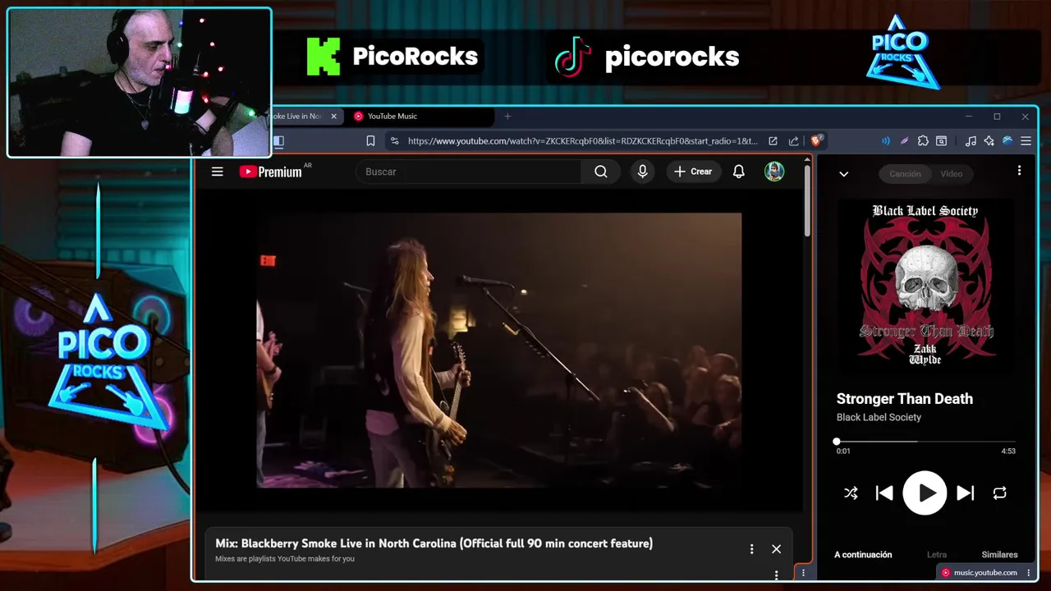Play the song Stronger Than Death
This screenshot has height=591, width=1051.
(x=925, y=492)
